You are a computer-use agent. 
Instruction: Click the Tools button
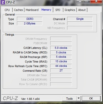tap(69, 99)
